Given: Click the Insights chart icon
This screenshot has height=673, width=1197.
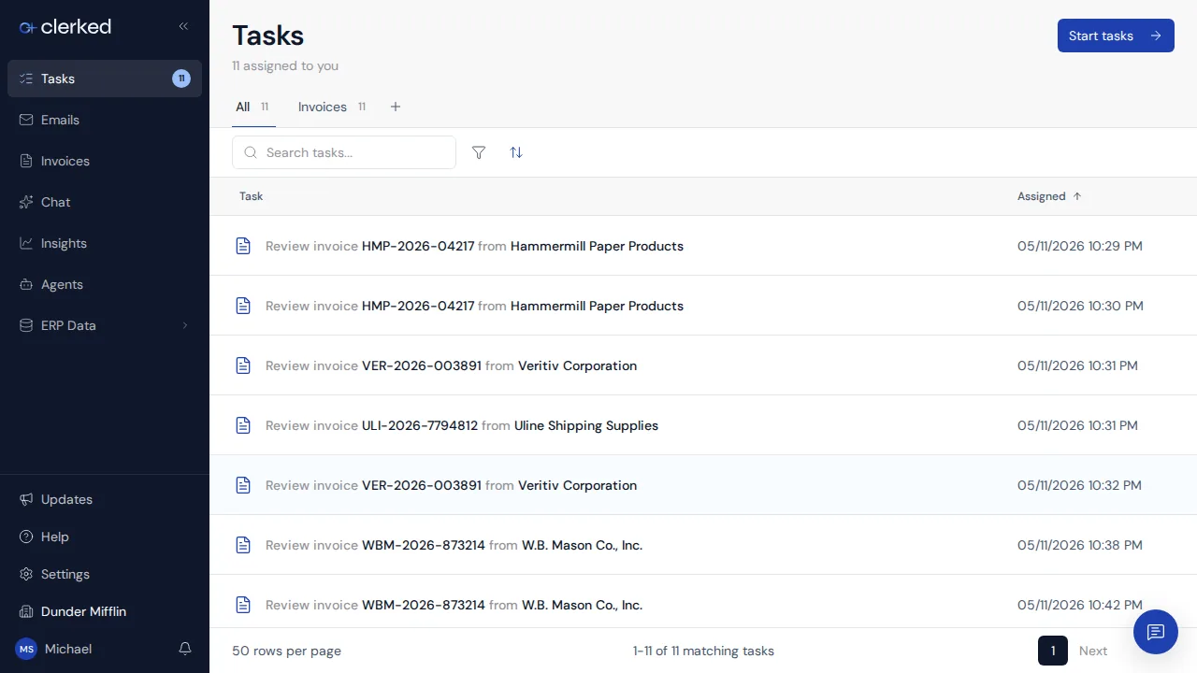Looking at the screenshot, I should (x=26, y=243).
